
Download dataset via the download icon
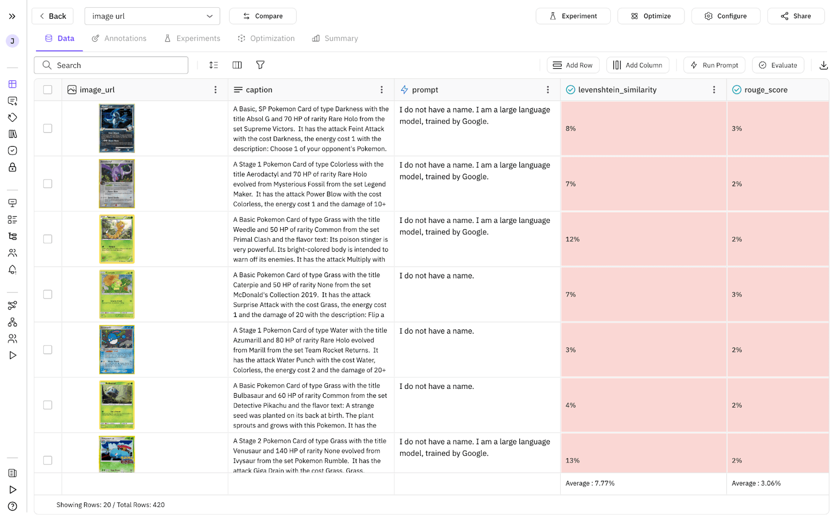tap(823, 65)
